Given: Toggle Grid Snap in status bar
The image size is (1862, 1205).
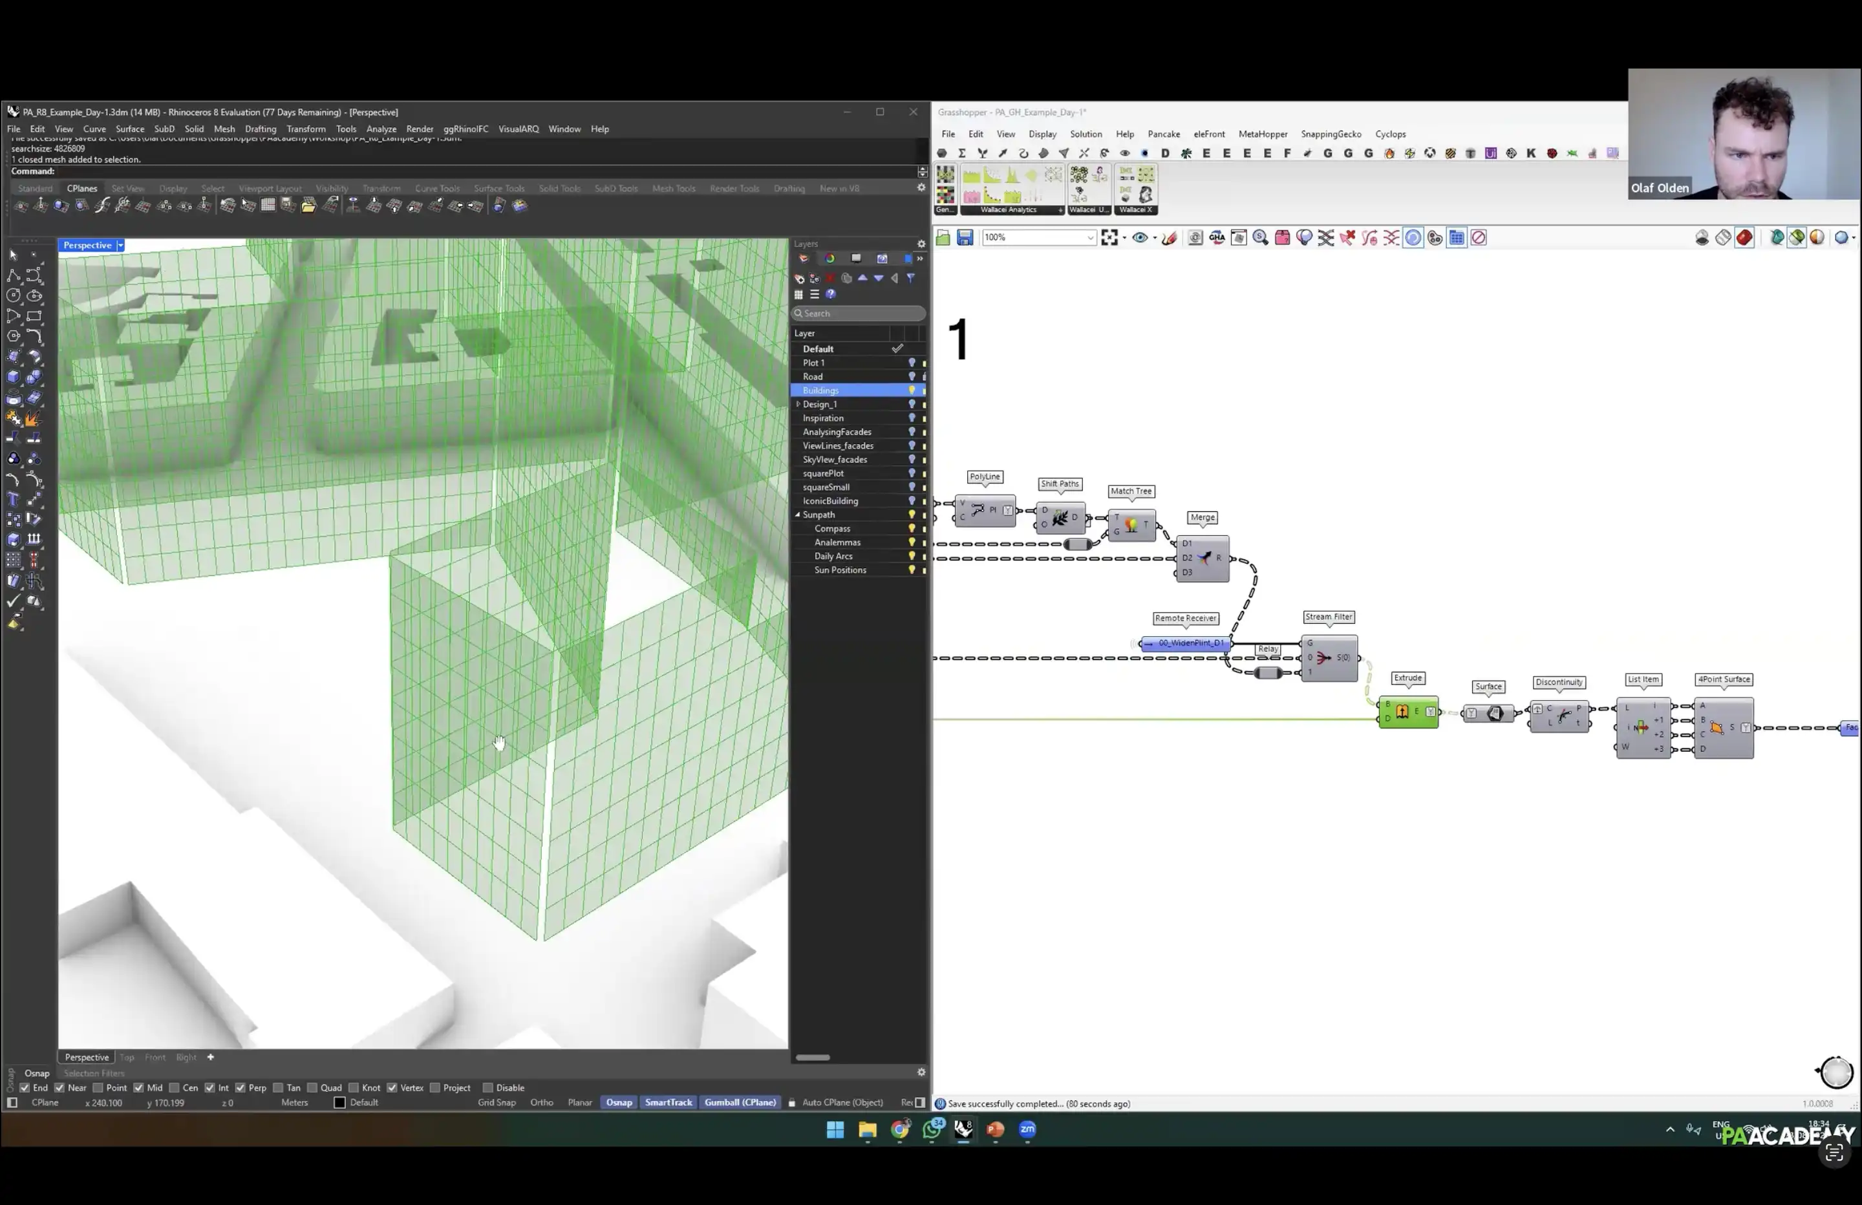Looking at the screenshot, I should tap(497, 1102).
